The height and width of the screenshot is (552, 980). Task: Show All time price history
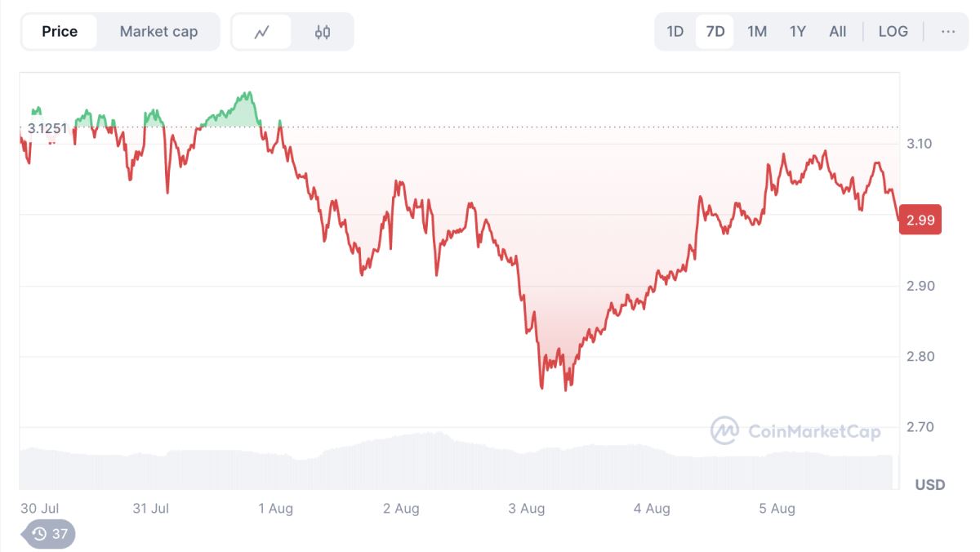click(838, 32)
